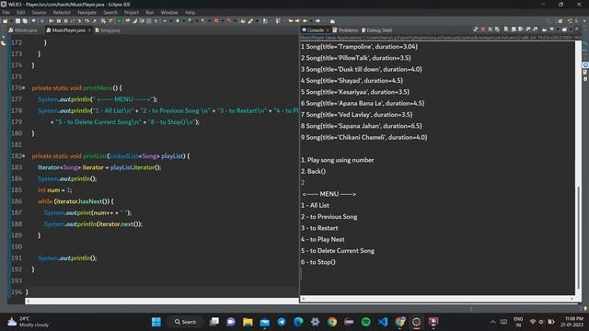
Task: Click the editor horizontal scrollbar
Action: [162, 301]
